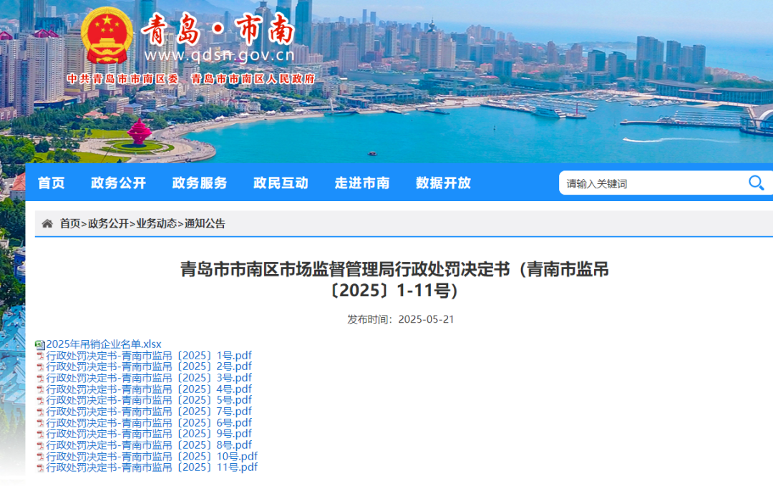773x486 pixels.
Task: Download the 2025年吊销企业名单.xlsx file
Action: coord(104,344)
